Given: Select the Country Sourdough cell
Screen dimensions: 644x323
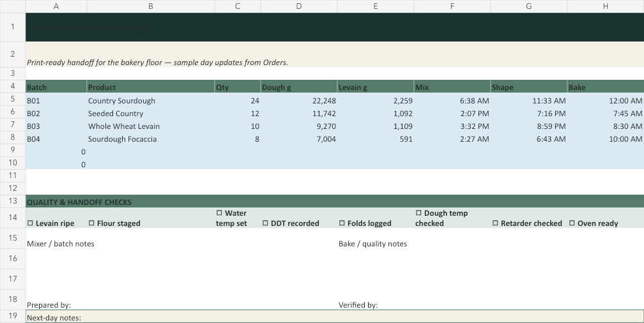Looking at the screenshot, I should (151, 100).
